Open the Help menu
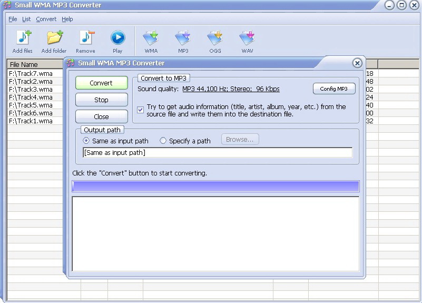 67,19
